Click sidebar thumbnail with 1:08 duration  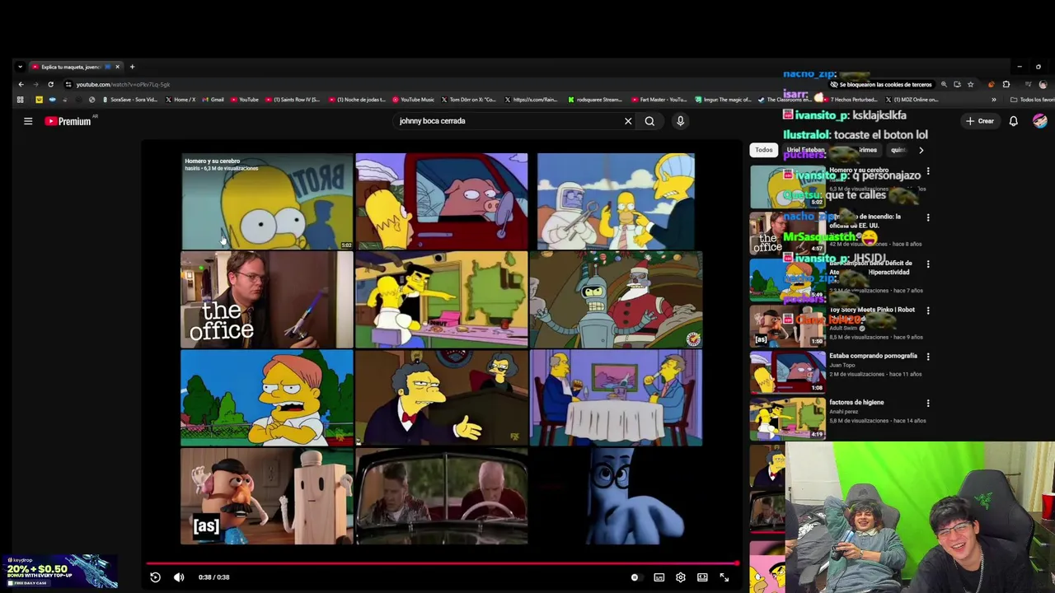(x=788, y=373)
